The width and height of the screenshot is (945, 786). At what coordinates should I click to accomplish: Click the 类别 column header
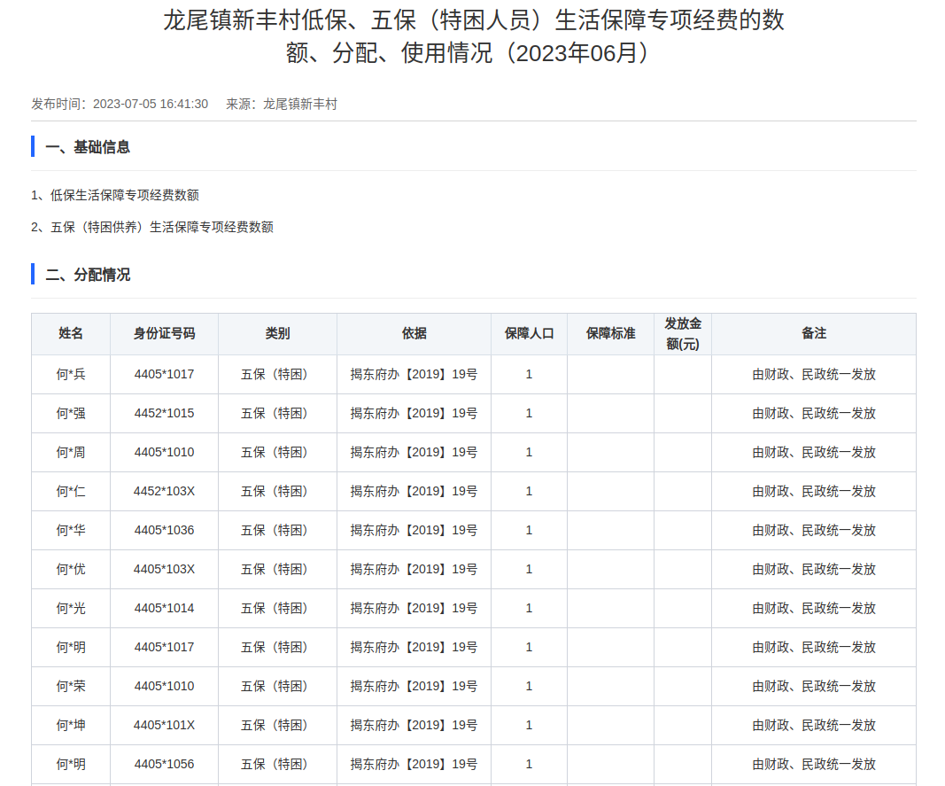[x=277, y=333]
